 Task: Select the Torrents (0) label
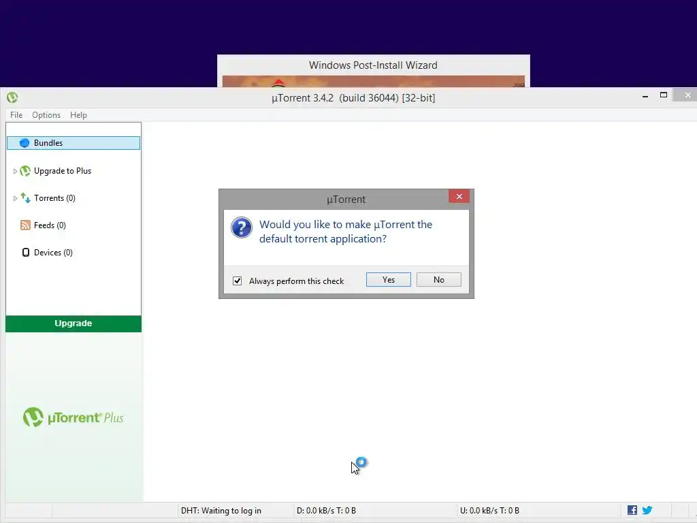(54, 198)
